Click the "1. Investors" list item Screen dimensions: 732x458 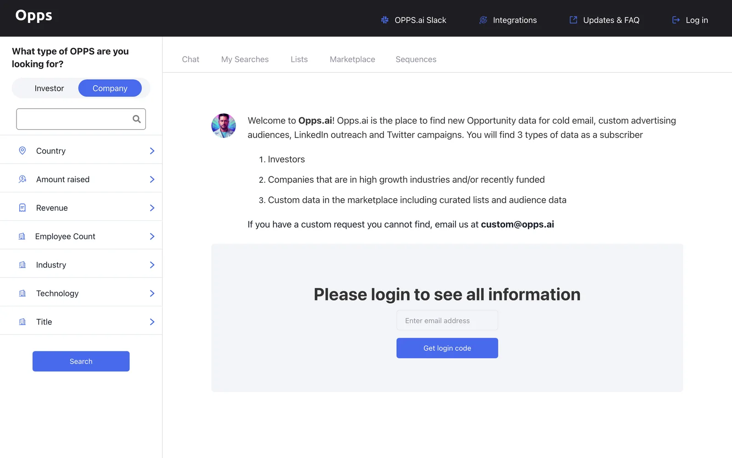click(x=282, y=159)
